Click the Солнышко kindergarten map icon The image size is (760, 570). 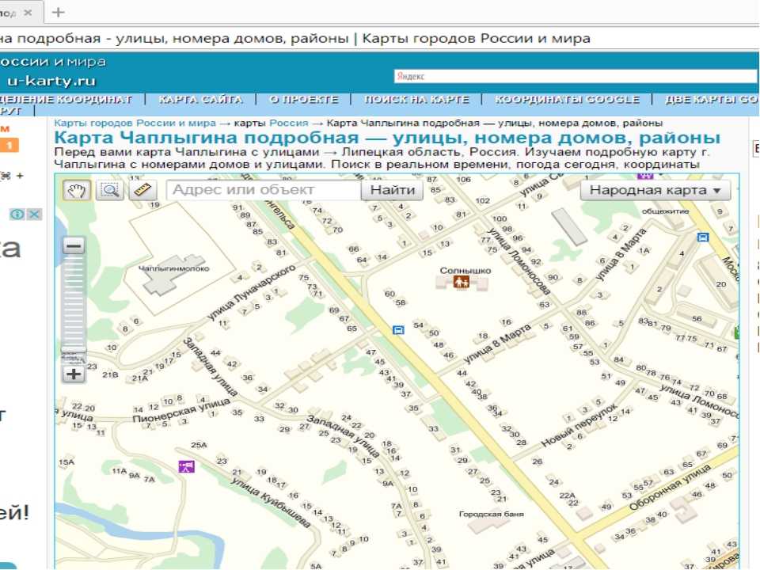click(461, 282)
